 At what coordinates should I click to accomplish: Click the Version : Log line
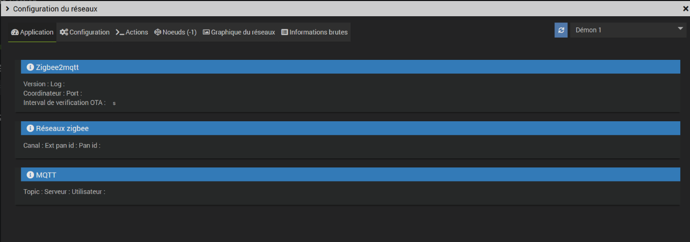coord(44,84)
